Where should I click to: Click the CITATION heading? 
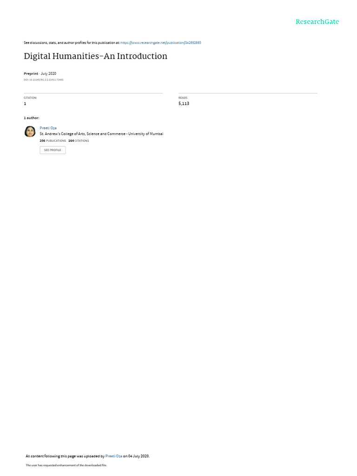30,98
